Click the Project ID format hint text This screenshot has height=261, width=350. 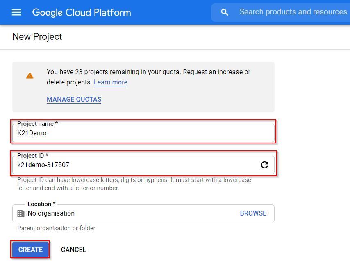click(134, 184)
